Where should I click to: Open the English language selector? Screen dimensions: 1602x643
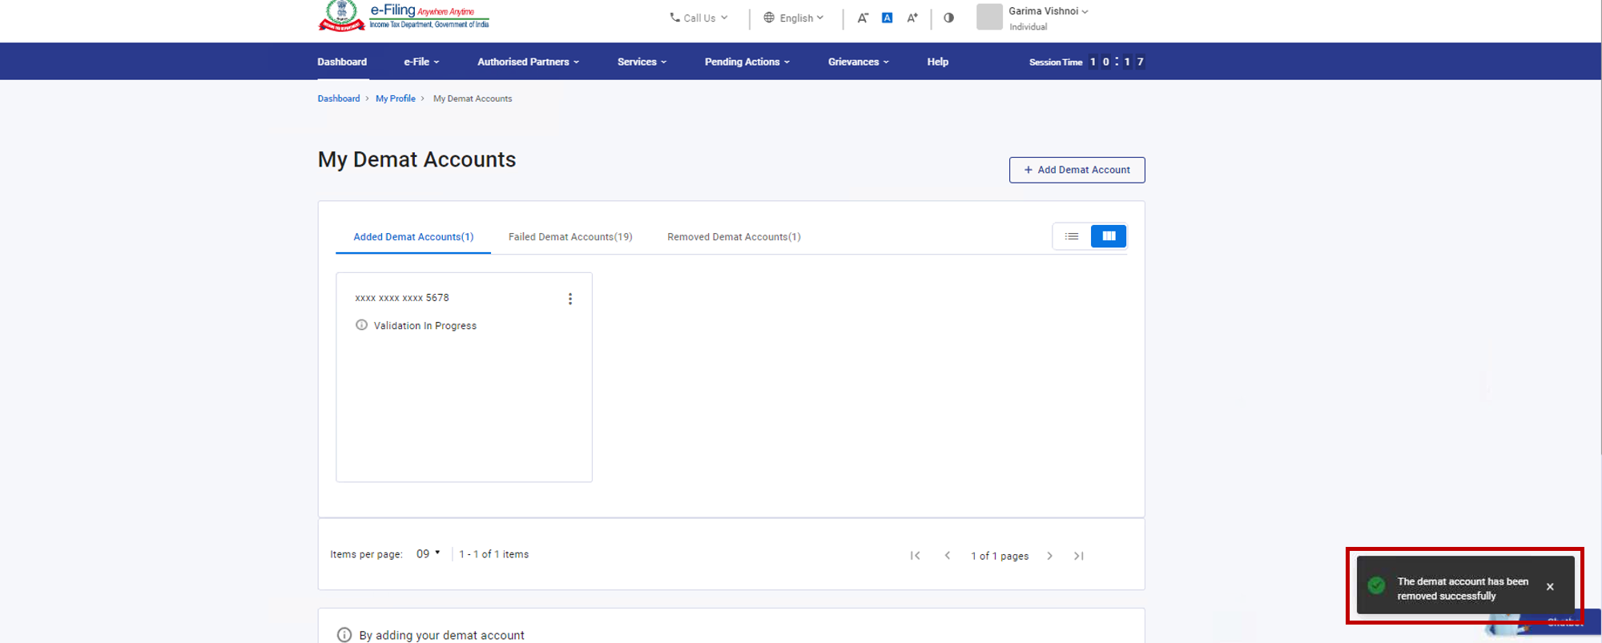pos(794,18)
